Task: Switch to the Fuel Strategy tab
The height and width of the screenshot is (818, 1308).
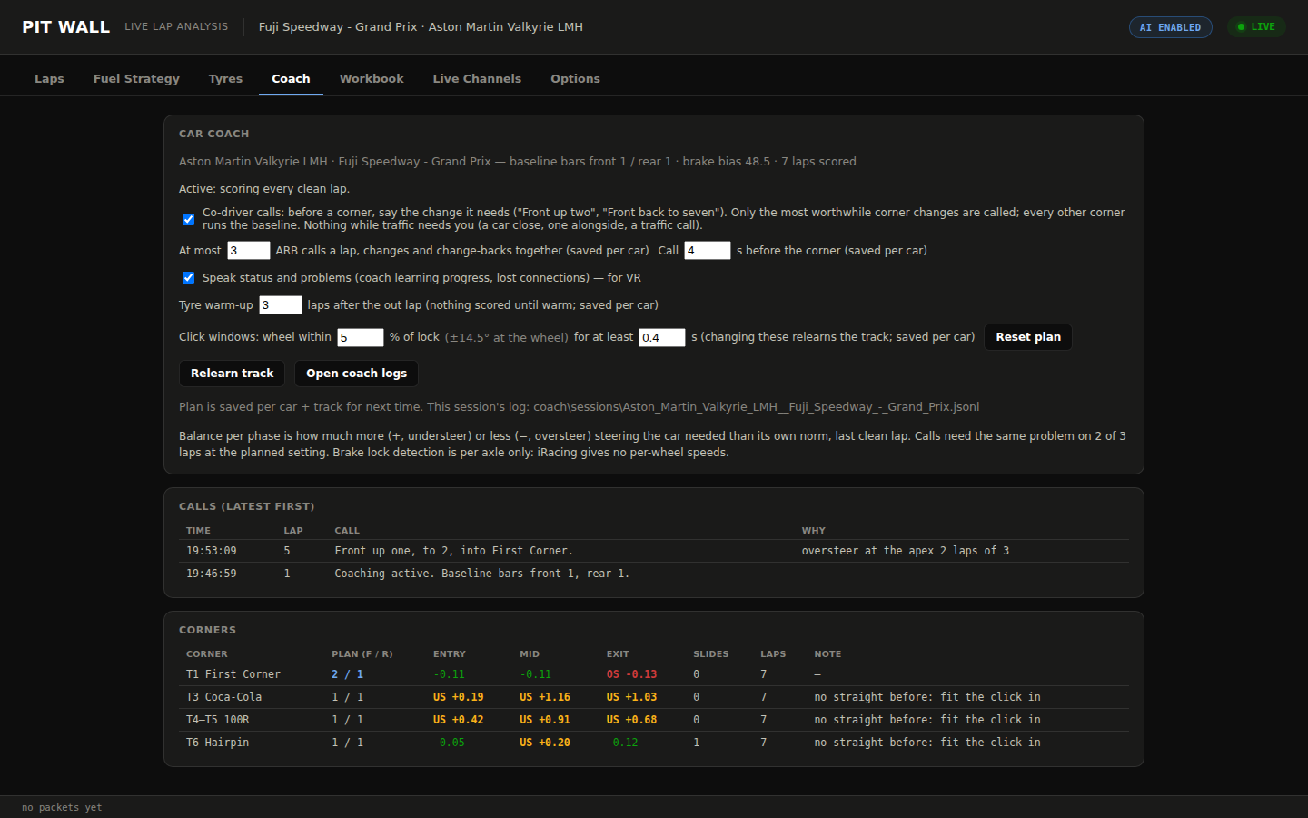Action: (x=136, y=79)
